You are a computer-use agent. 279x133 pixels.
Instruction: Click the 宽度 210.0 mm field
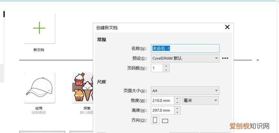click(x=163, y=101)
